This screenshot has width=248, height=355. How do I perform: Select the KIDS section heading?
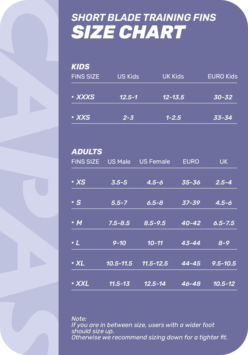point(80,67)
